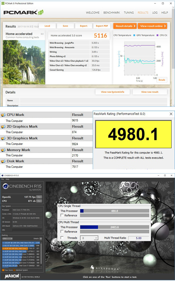Open the HELP tab
Screen dimensions: 175x281
pyautogui.click(x=164, y=12)
